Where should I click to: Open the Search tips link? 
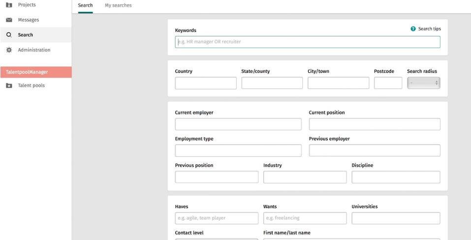click(x=429, y=29)
